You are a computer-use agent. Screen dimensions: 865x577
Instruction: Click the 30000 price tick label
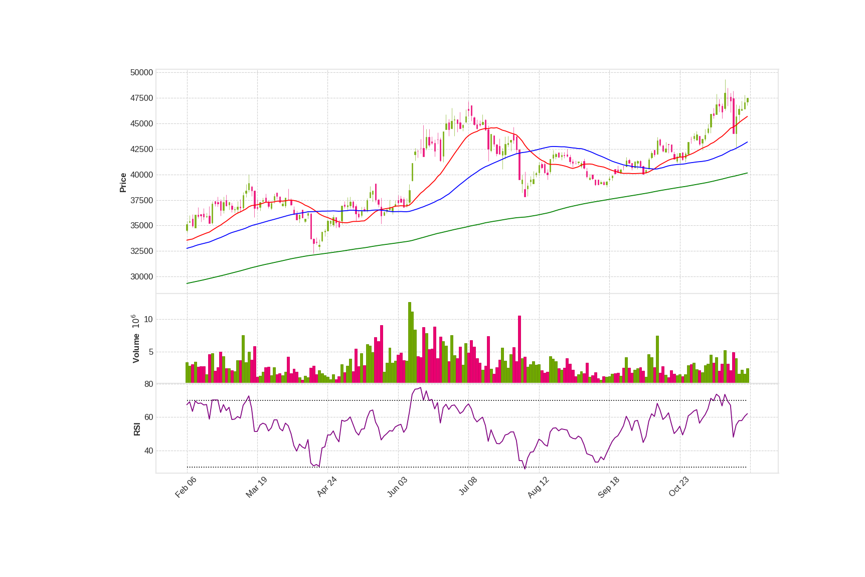point(141,277)
